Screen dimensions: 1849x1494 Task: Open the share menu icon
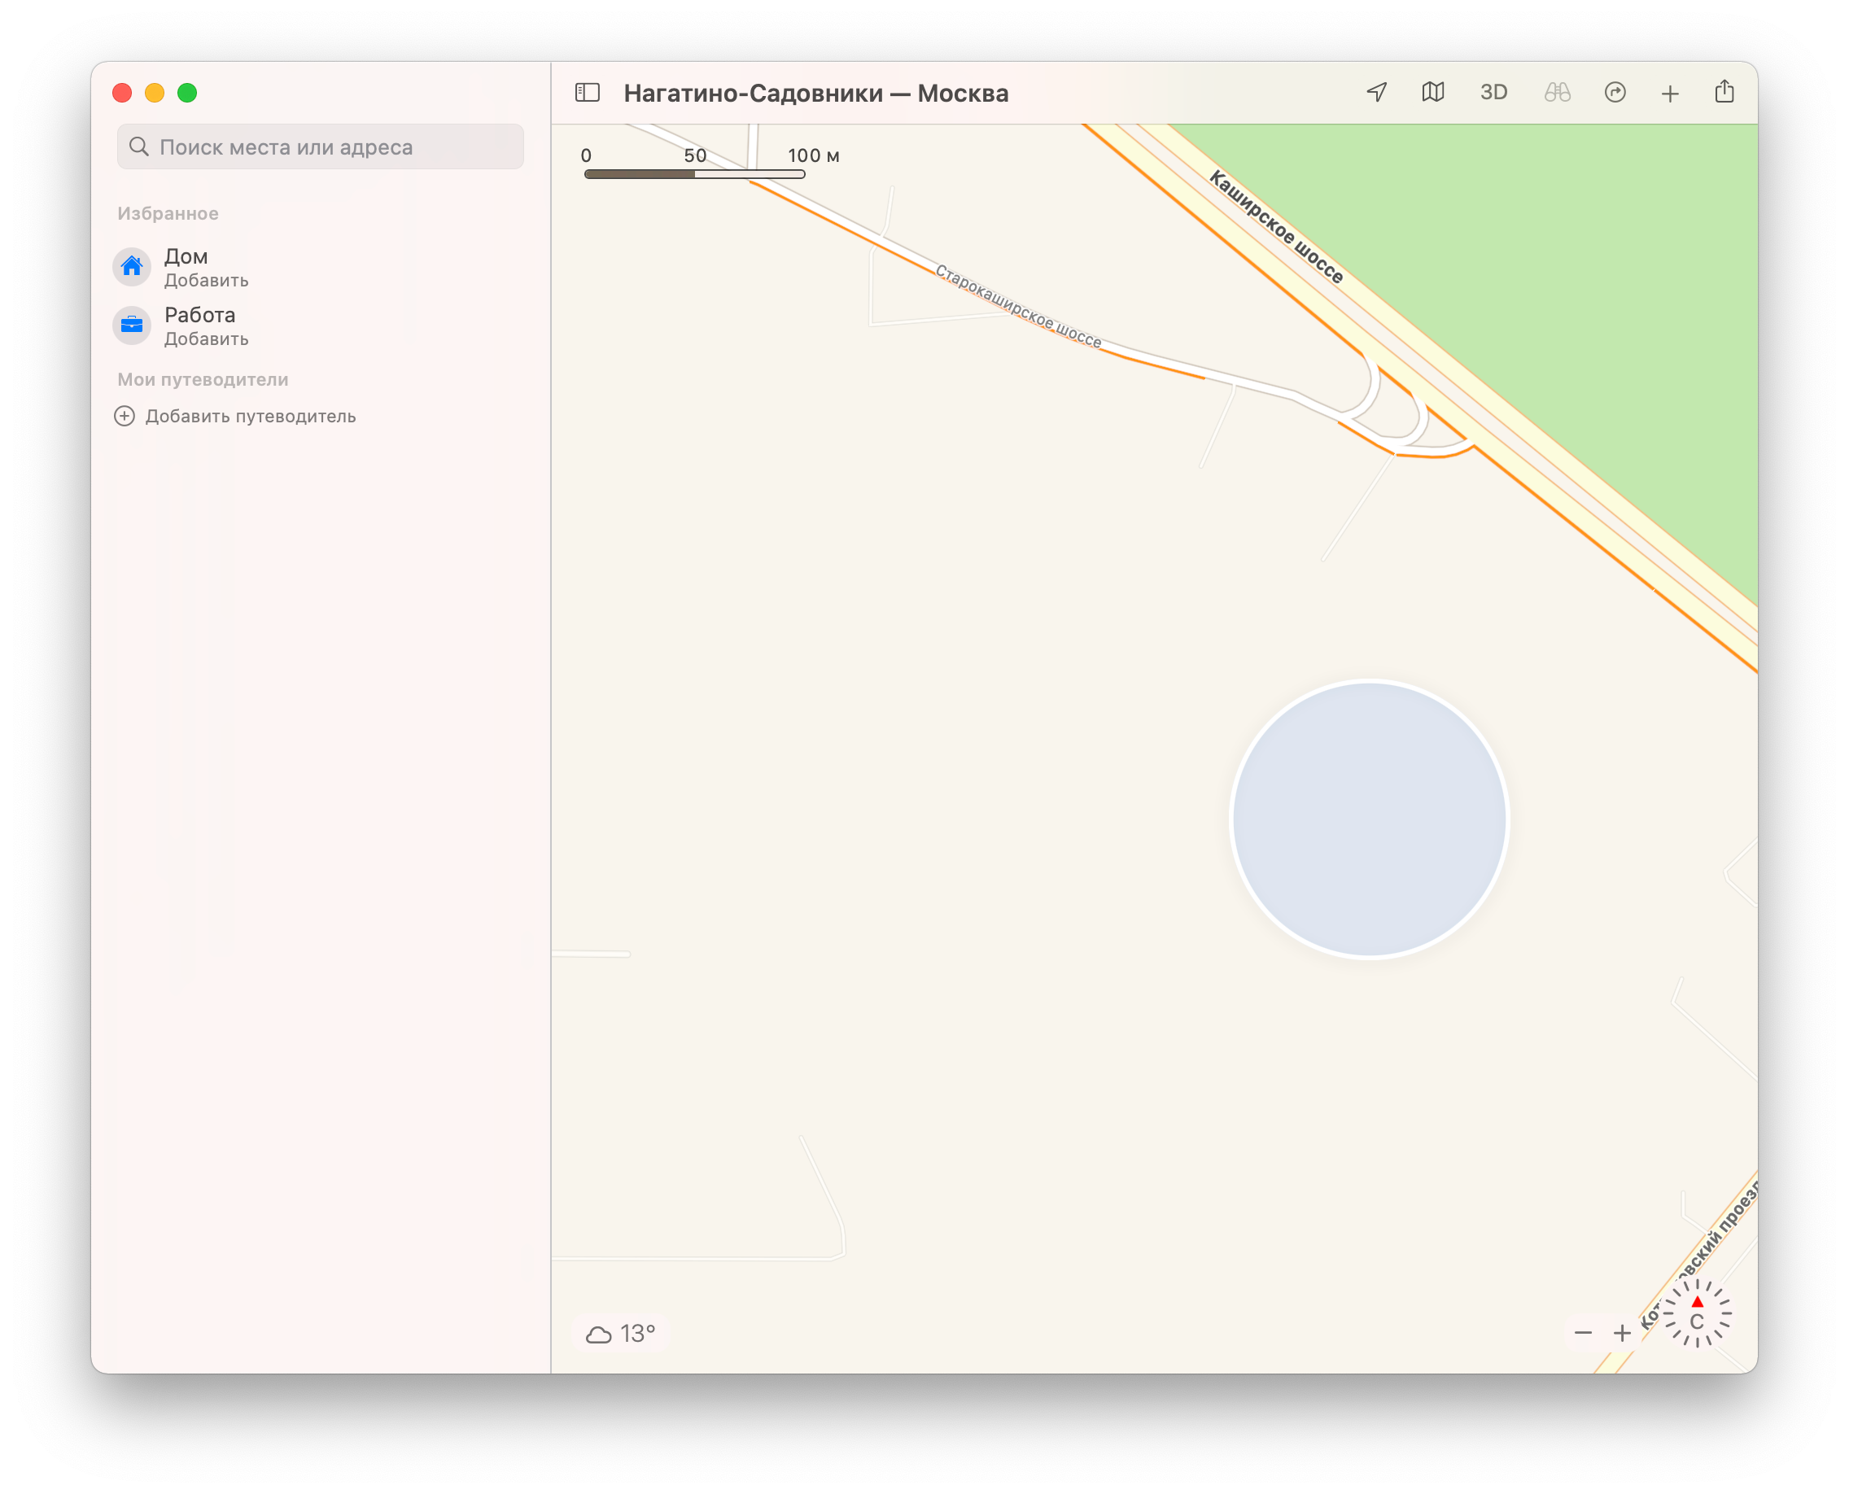click(x=1724, y=91)
